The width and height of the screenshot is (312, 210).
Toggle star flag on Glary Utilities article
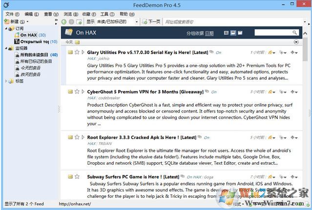(77, 52)
